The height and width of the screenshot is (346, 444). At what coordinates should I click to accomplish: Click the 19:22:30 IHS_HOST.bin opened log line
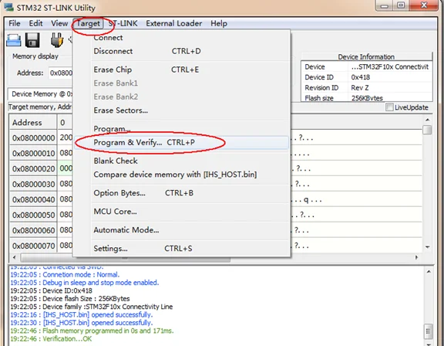tap(81, 323)
